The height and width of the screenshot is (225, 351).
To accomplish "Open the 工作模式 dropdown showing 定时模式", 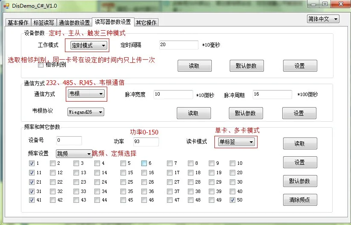I will (89, 45).
